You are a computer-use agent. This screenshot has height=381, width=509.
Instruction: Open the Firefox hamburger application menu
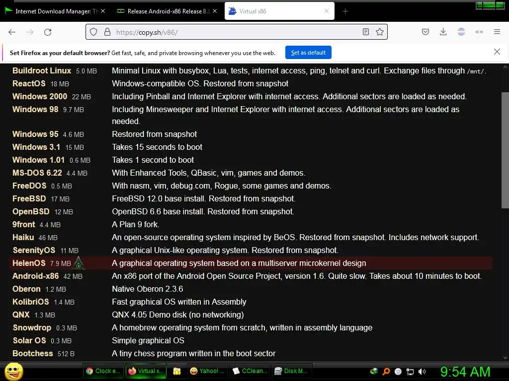497,32
